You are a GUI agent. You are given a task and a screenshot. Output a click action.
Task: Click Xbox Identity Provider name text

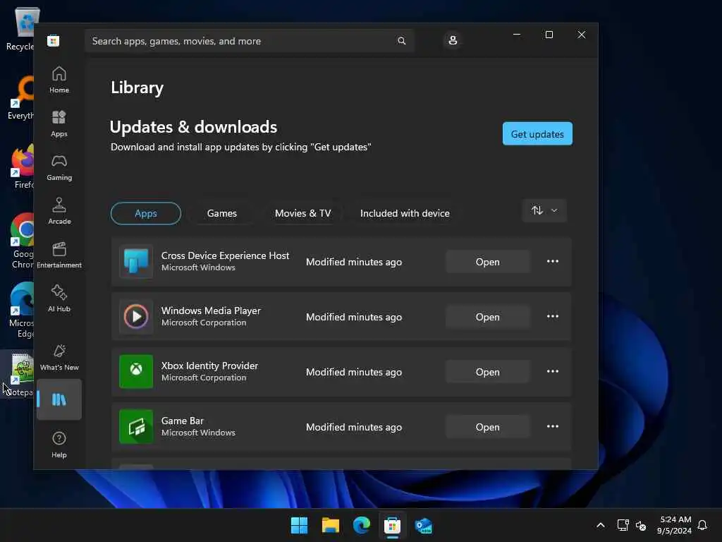coord(209,366)
